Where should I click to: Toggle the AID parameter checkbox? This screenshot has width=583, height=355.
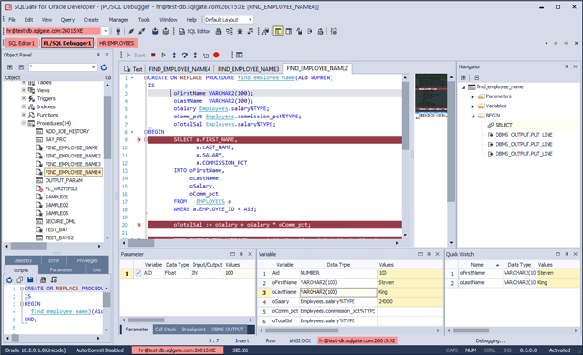tap(138, 273)
